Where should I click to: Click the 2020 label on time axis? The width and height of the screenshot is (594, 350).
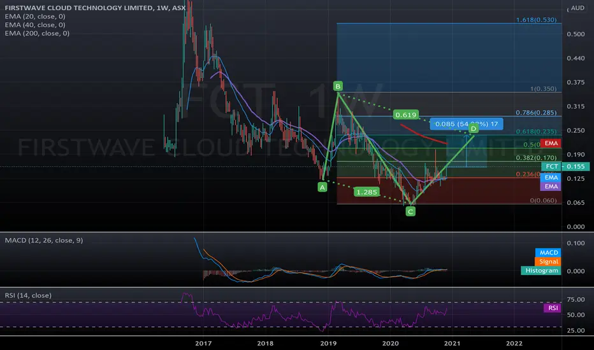pos(390,344)
